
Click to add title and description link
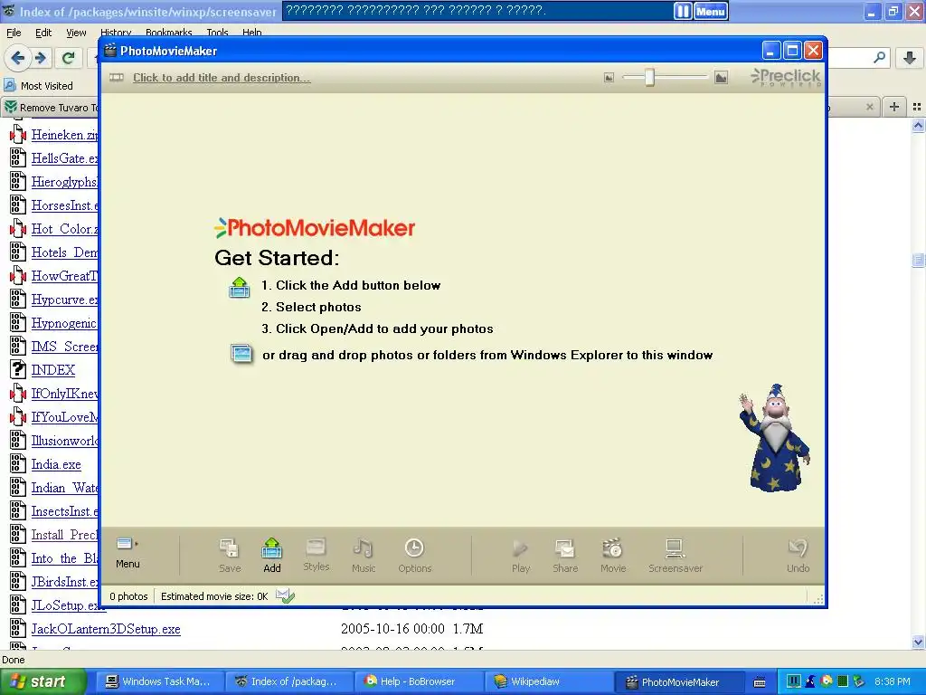(222, 78)
